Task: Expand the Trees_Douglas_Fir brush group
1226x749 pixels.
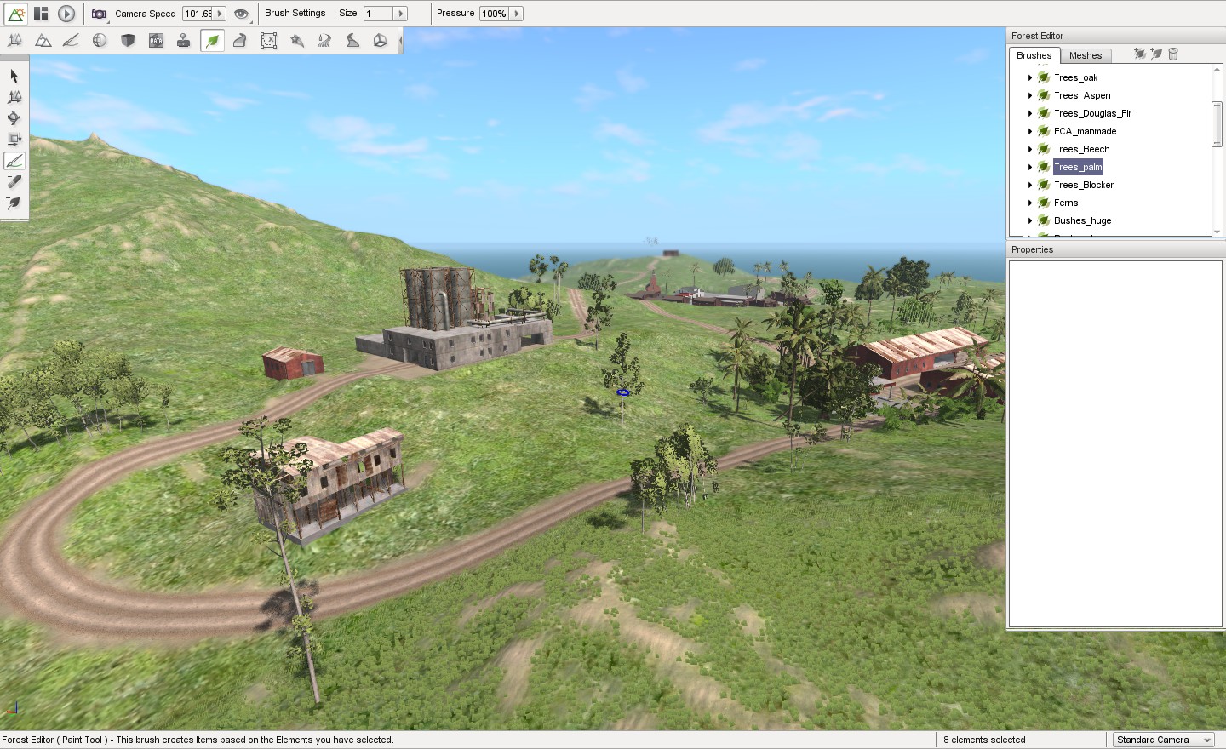Action: coord(1030,113)
